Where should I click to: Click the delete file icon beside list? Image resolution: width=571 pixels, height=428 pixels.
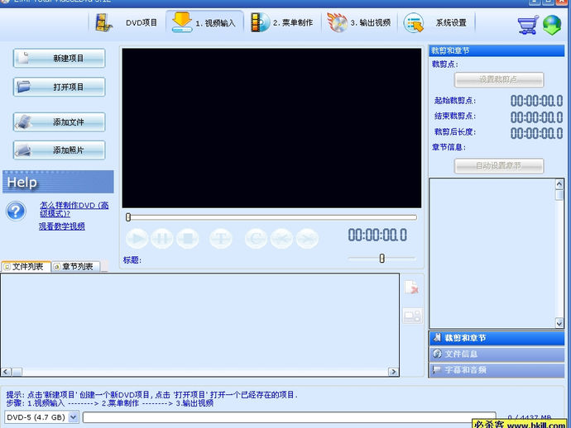coord(412,288)
